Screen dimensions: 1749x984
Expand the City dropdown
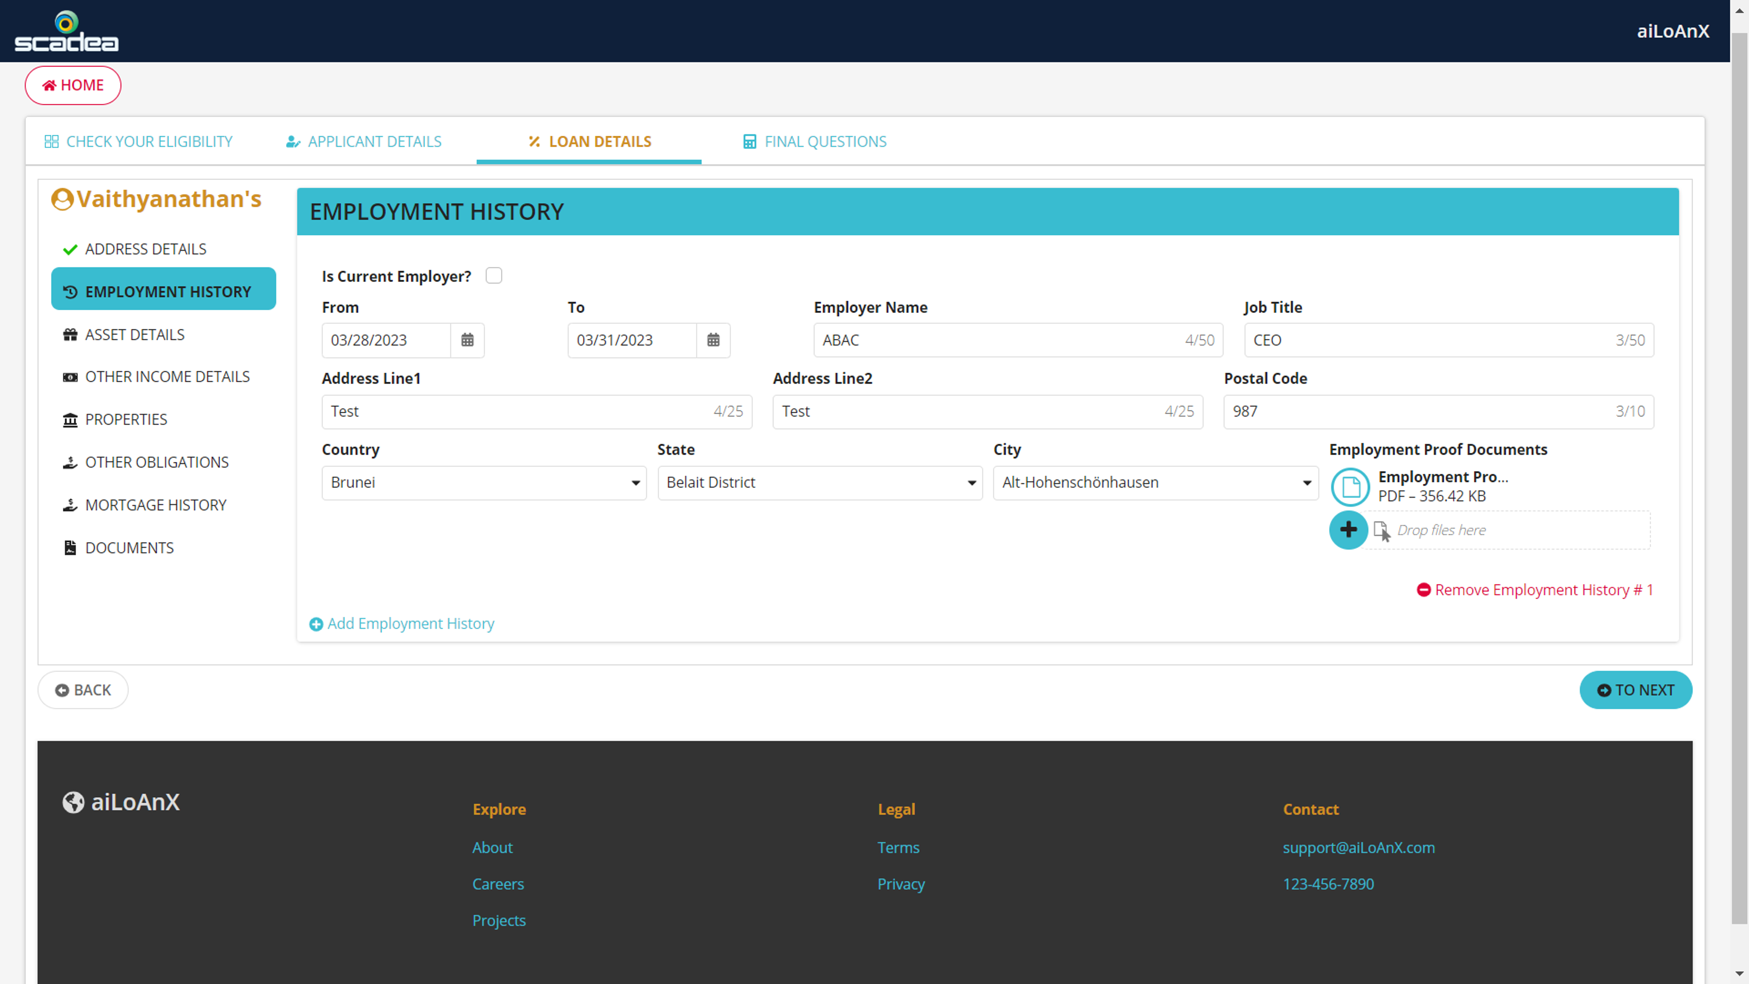click(x=1156, y=483)
